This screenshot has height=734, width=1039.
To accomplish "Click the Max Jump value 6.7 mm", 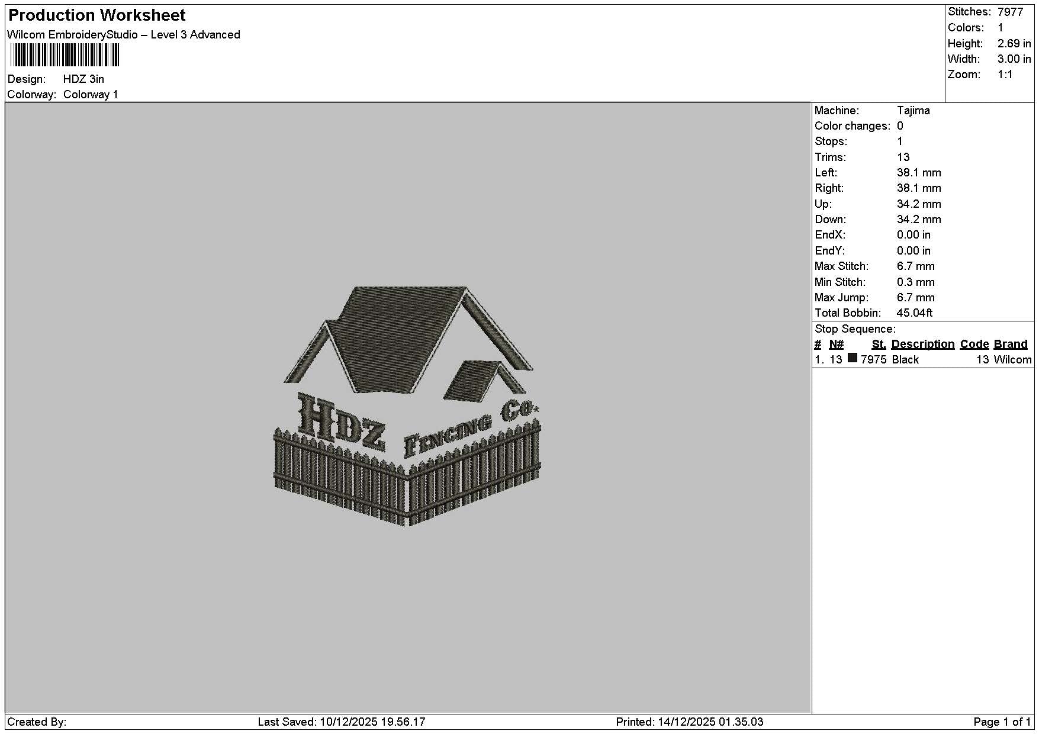I will (x=916, y=298).
